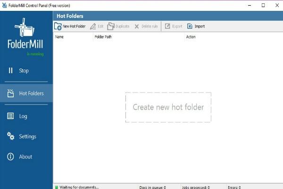Click the 'Jobs processed: 0' status
The height and width of the screenshot is (189, 283).
[x=196, y=188]
